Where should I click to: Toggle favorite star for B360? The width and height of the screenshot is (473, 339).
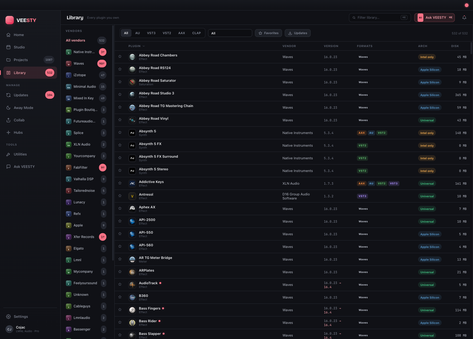click(x=120, y=297)
